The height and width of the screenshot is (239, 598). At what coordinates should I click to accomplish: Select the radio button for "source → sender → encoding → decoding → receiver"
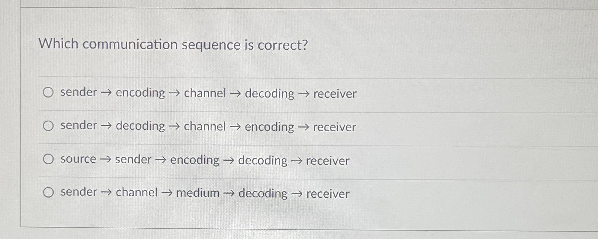click(x=48, y=159)
